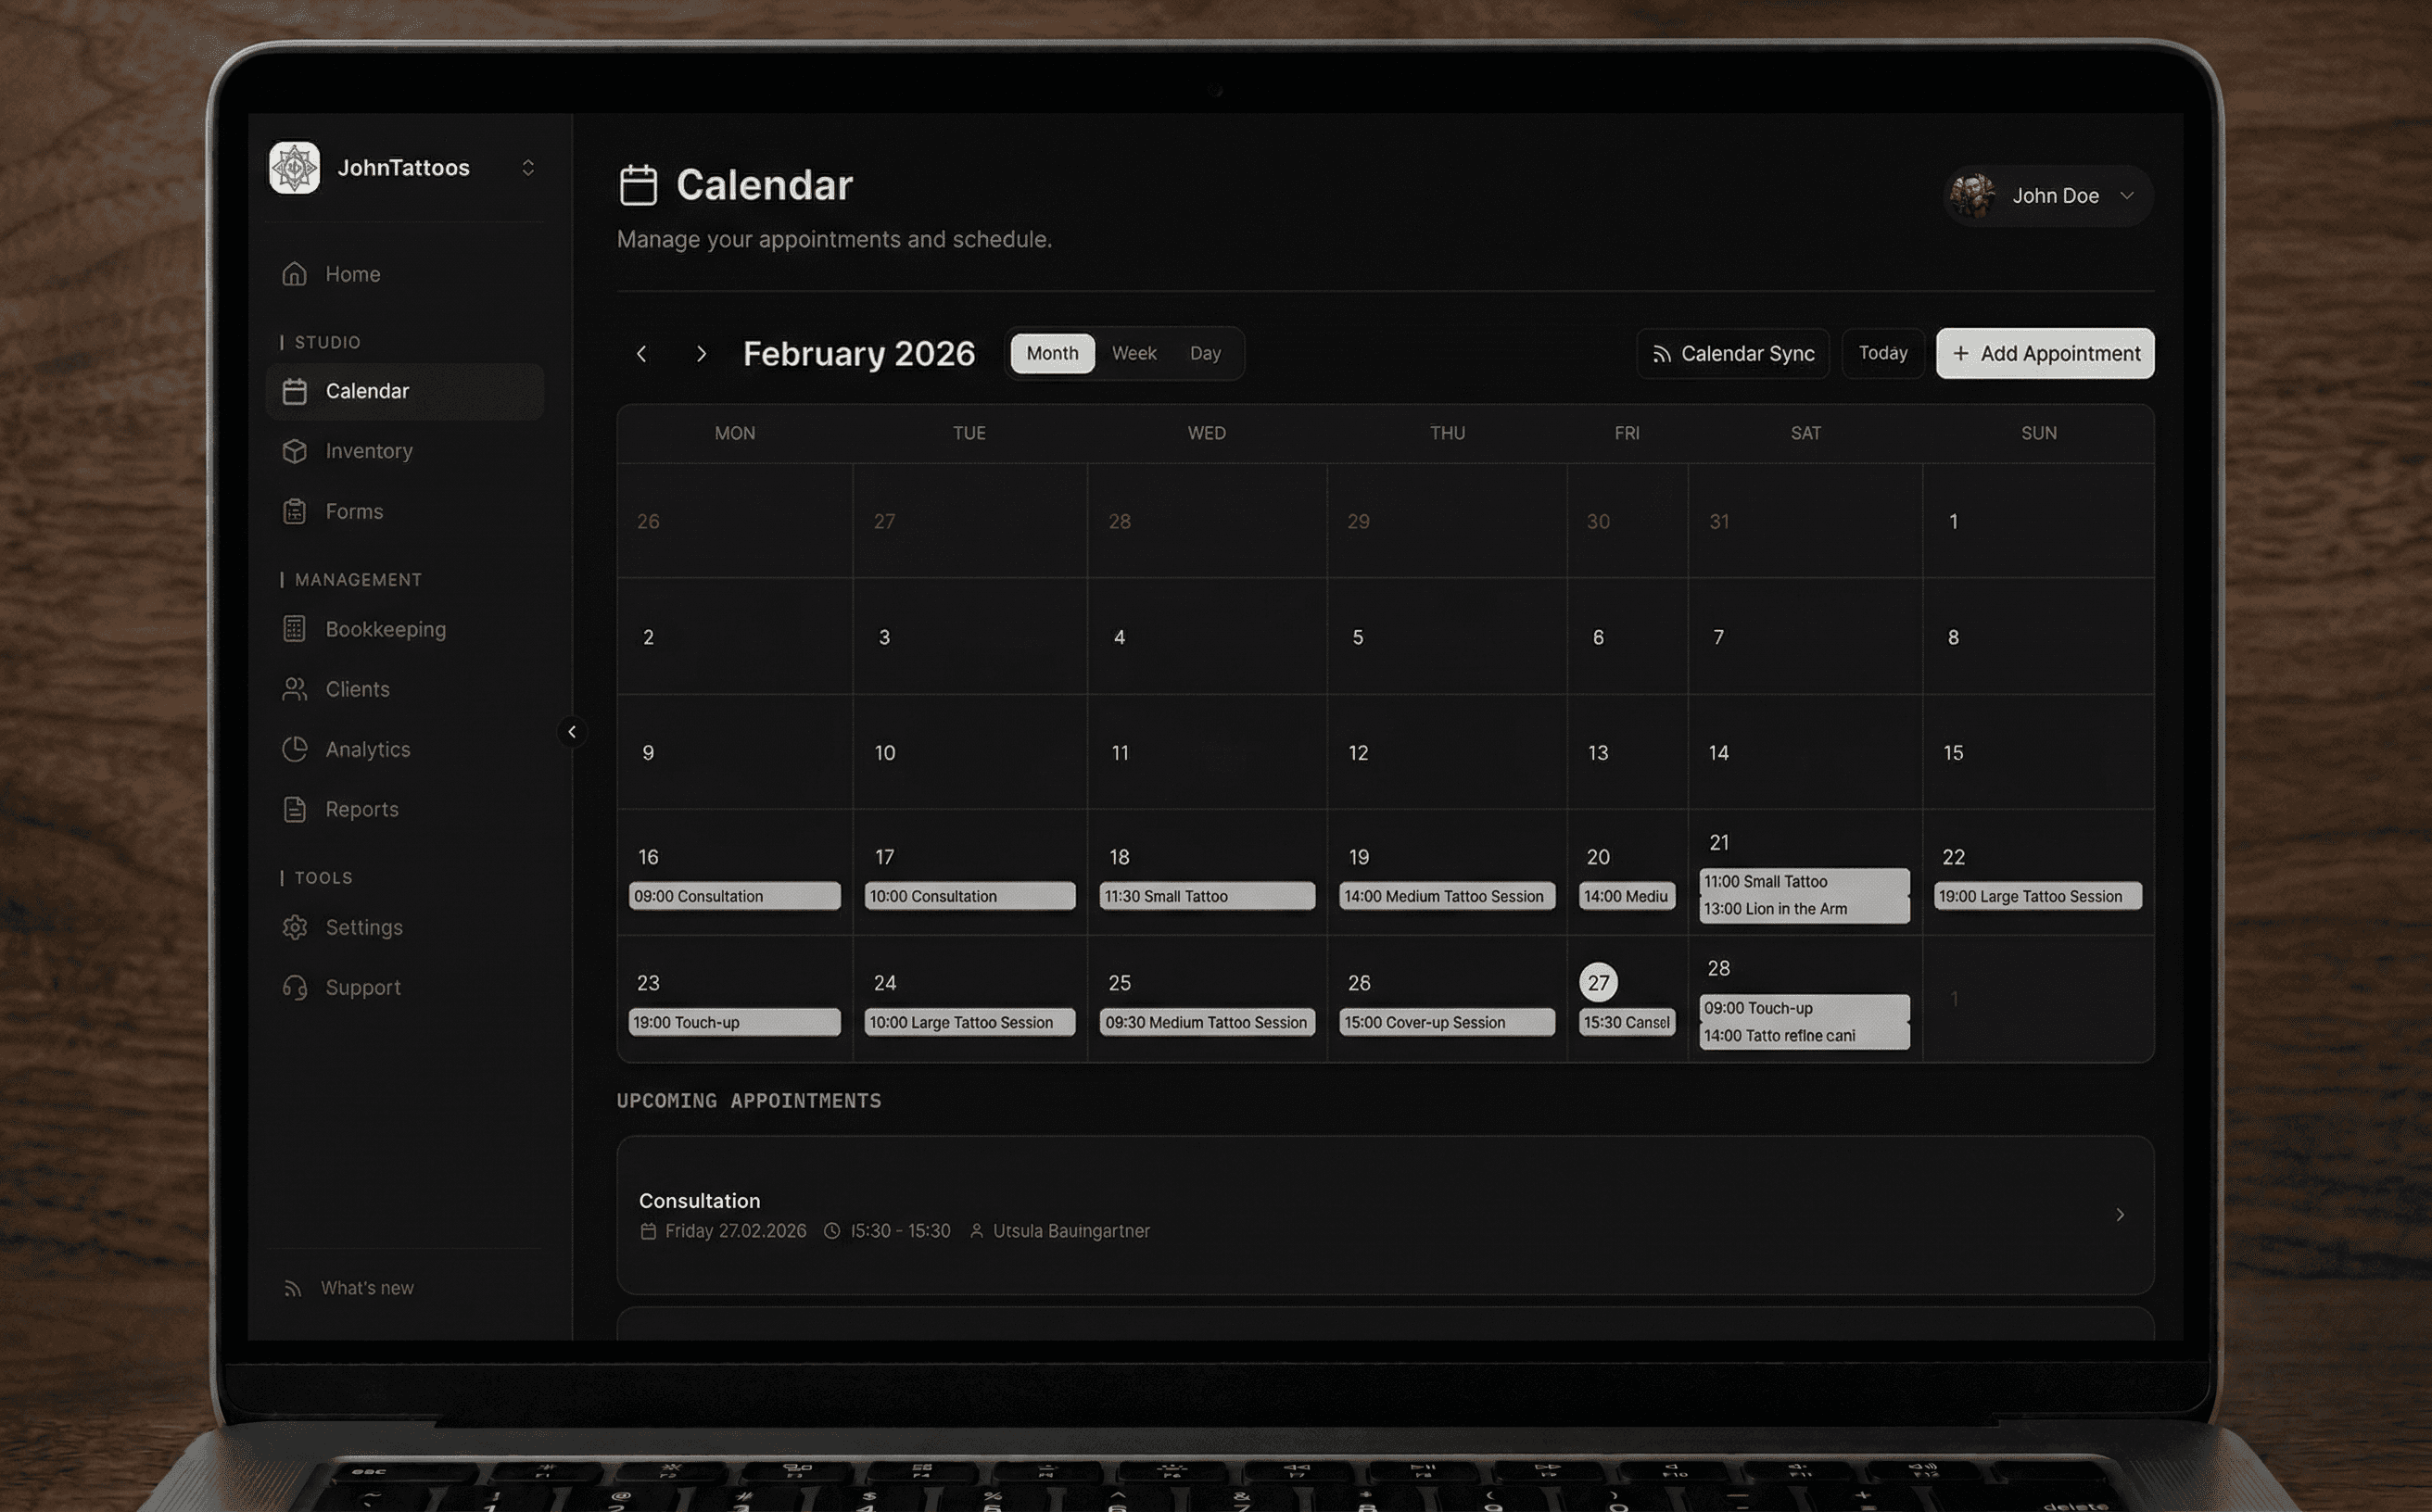Click the Add Appointment button
The width and height of the screenshot is (2432, 1512).
[x=2044, y=353]
